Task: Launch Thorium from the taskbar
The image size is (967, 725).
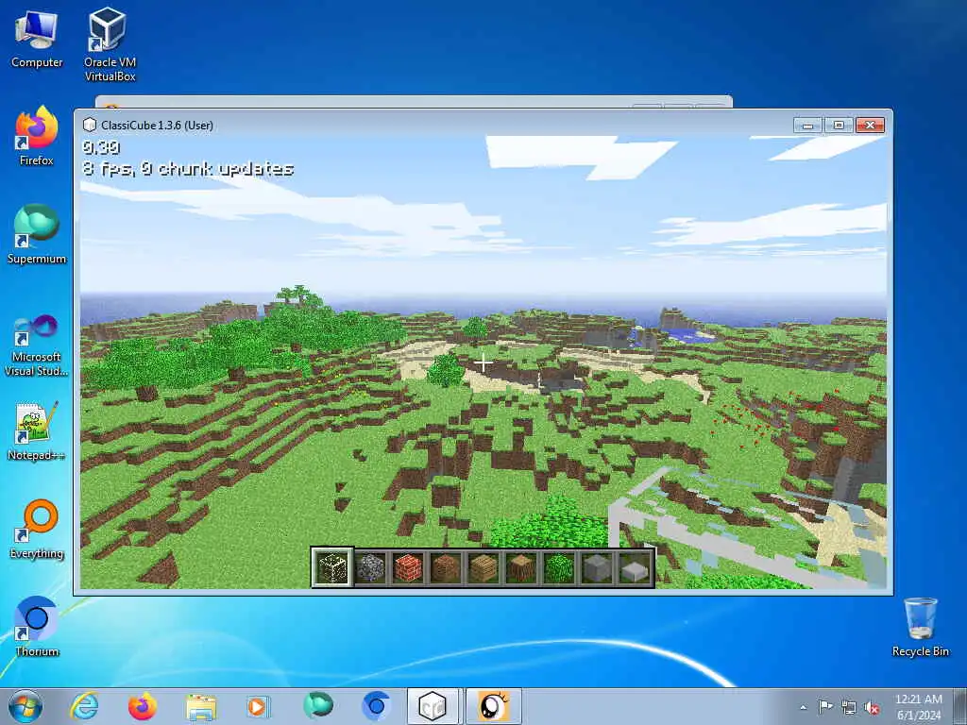Action: coord(376,706)
